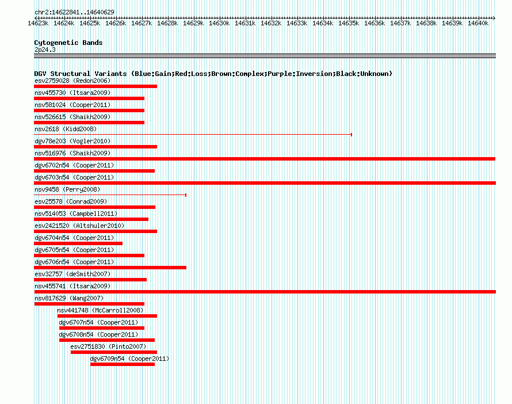Click the short red bar under dgv6704n54
Viewport: 512px width, 404px height.
coord(78,243)
